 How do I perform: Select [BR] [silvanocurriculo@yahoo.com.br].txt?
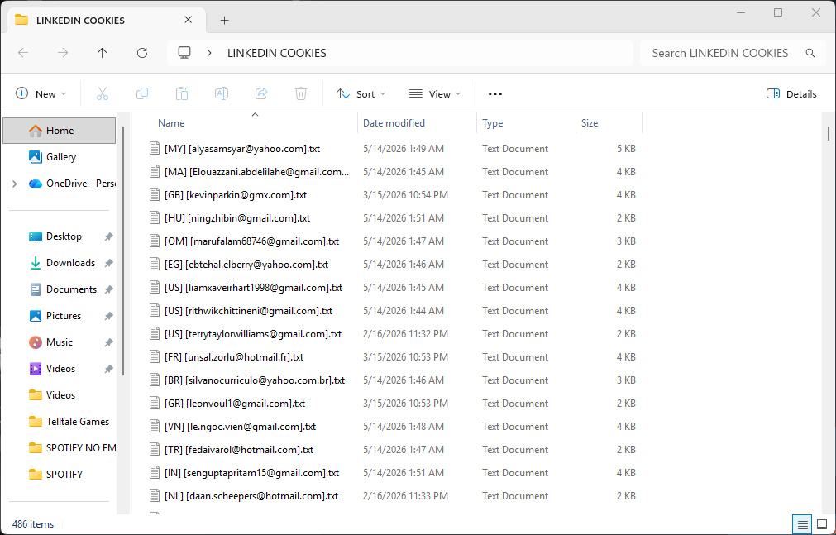[x=247, y=380]
